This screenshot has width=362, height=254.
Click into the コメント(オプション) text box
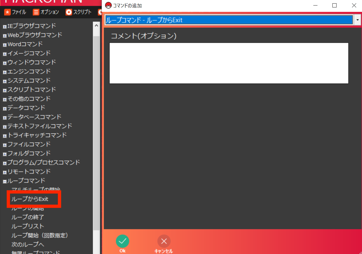click(x=229, y=63)
